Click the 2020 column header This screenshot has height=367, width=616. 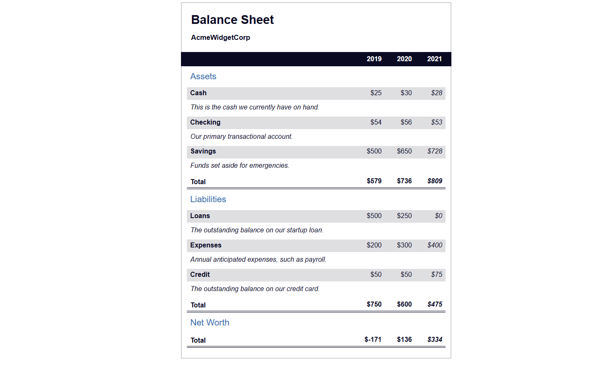(x=404, y=59)
